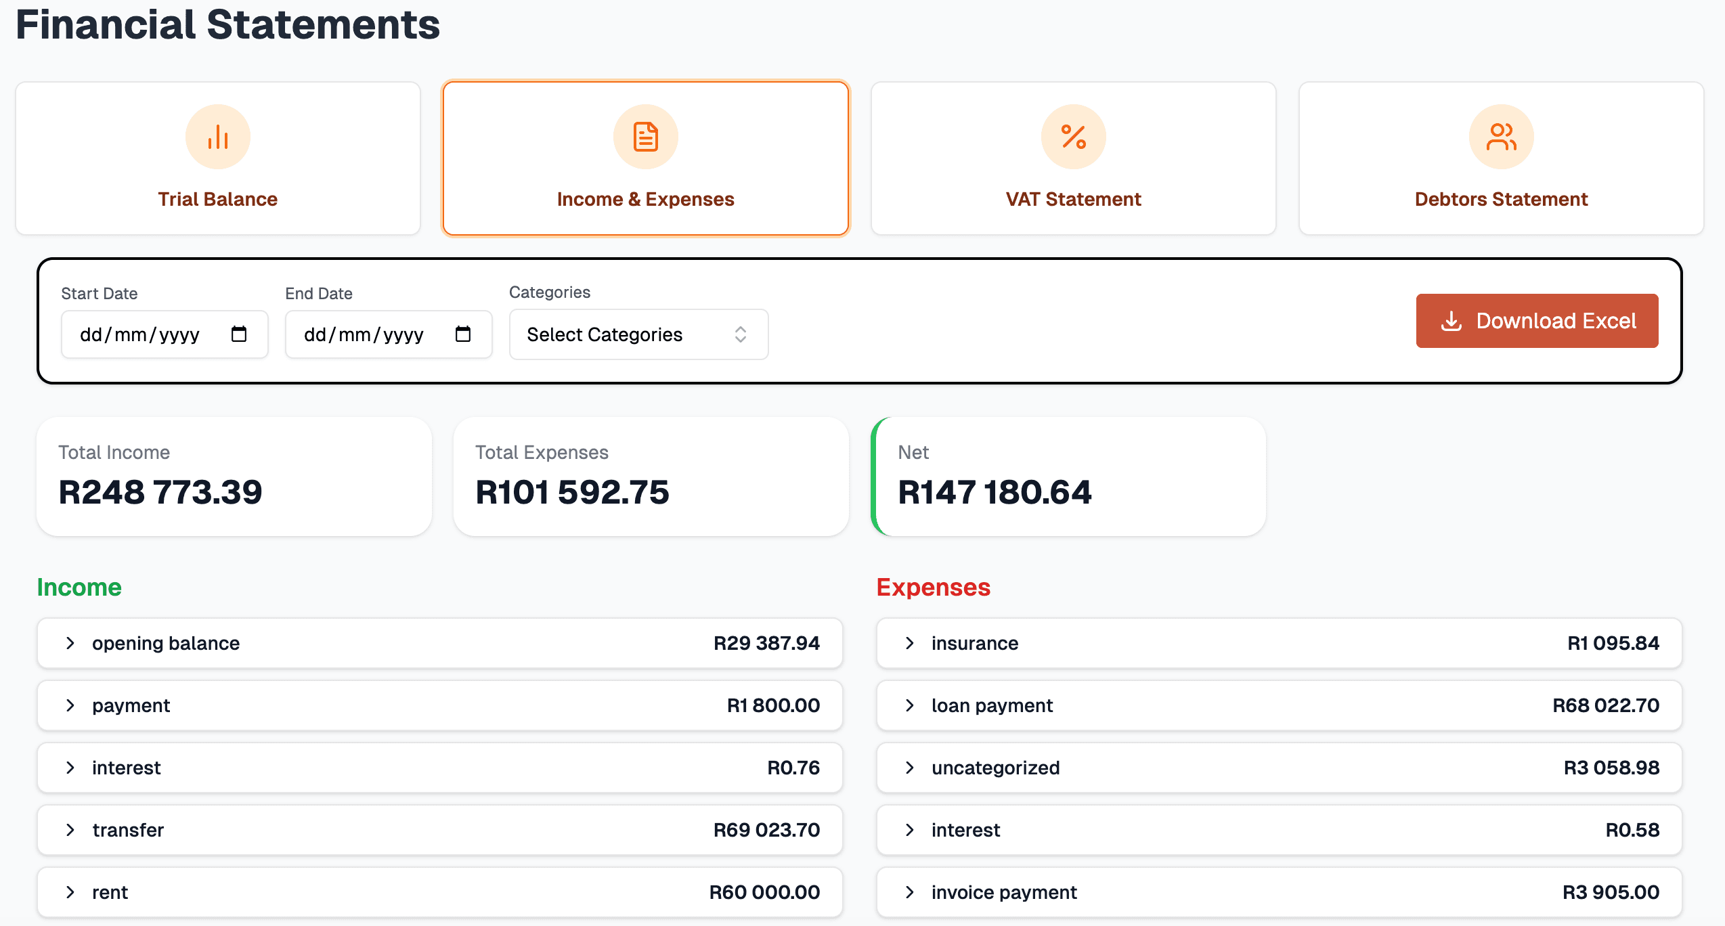
Task: Click the Total Income value R248 773.39
Action: [160, 491]
